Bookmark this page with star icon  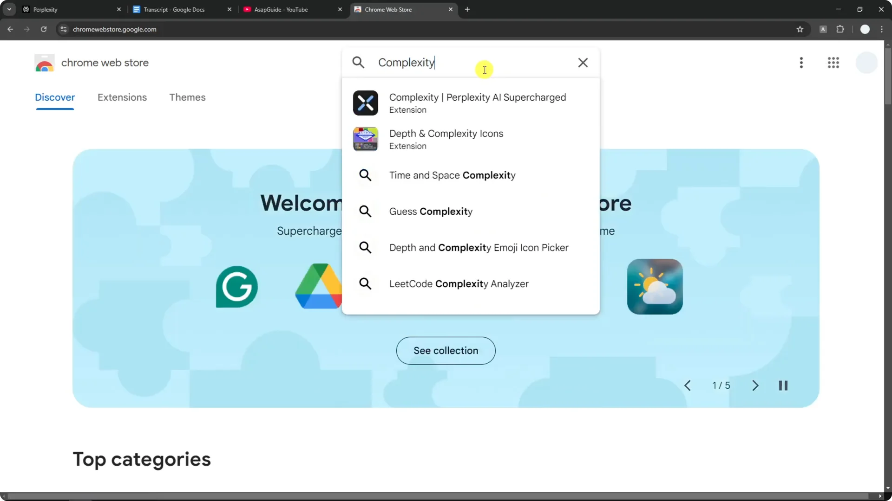pos(800,29)
